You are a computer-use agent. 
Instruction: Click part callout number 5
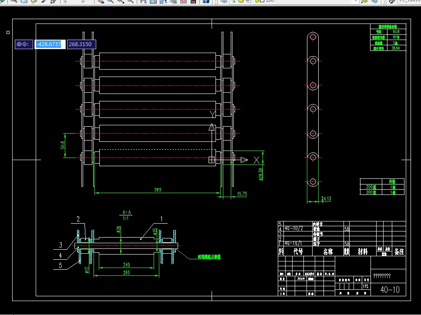[61, 265]
